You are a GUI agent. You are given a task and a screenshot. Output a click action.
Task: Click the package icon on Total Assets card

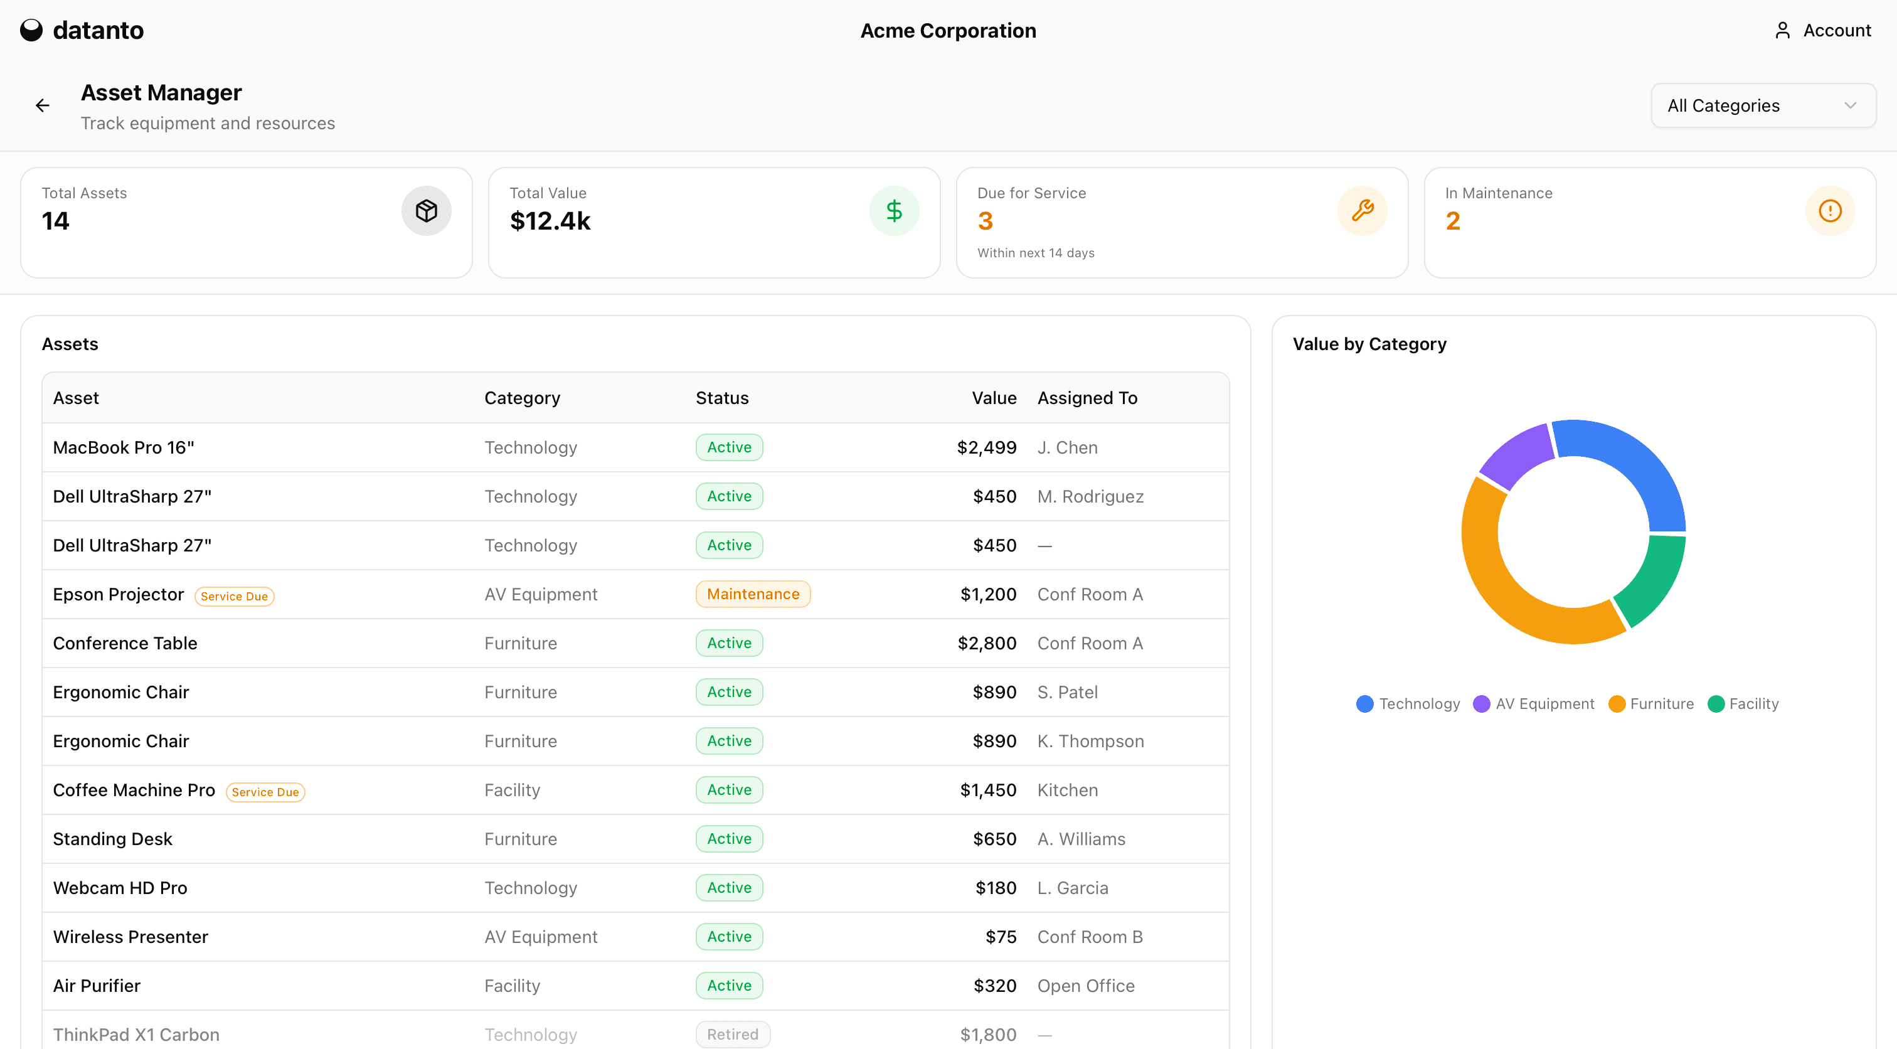427,211
